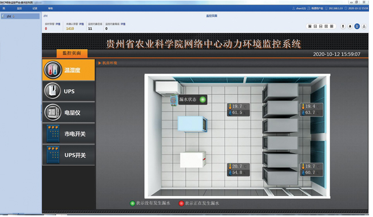The width and height of the screenshot is (373, 217).
Task: Open the network topology tree icon
Action: 364,26
